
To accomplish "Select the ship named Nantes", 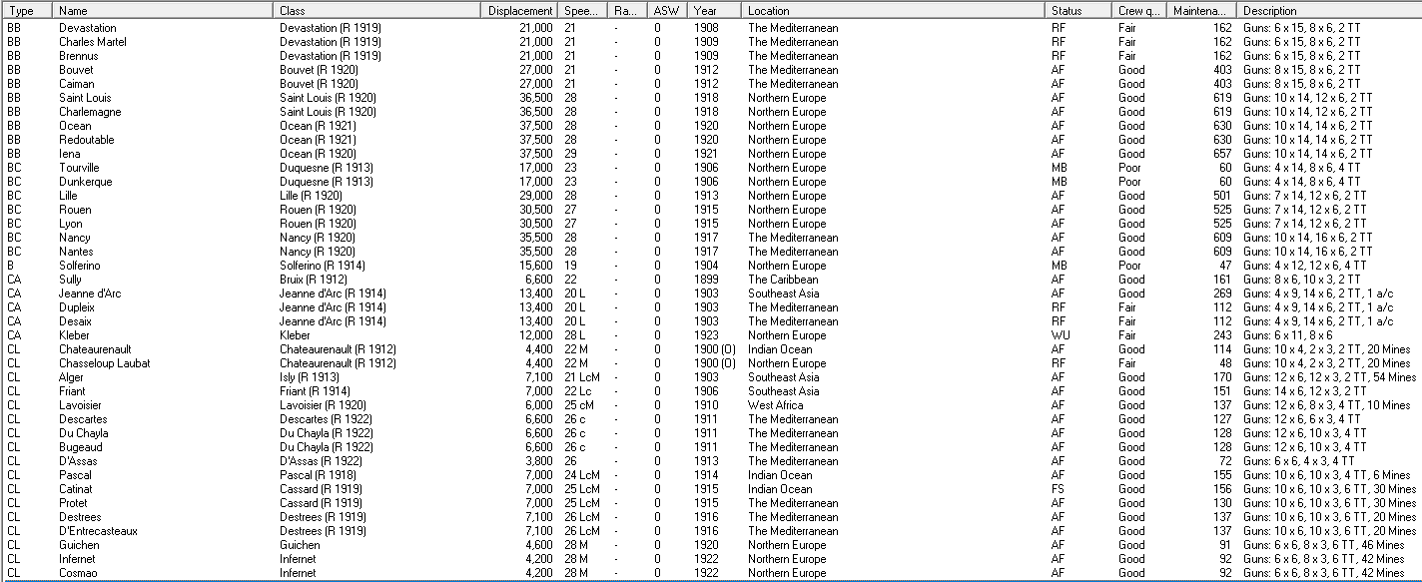I will (76, 252).
